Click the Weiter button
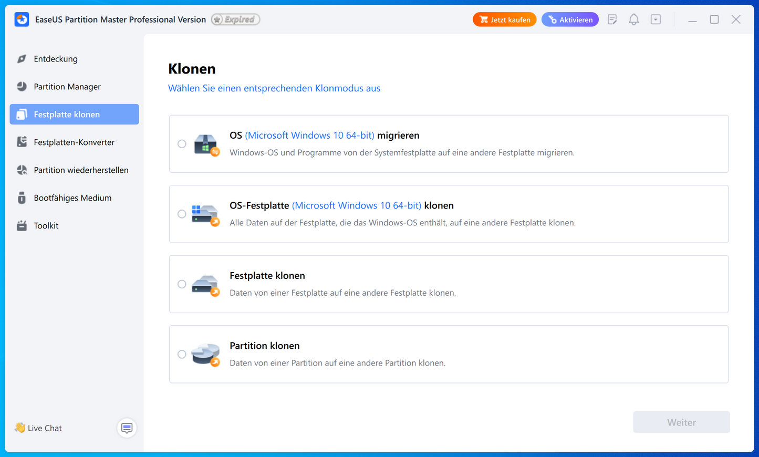The width and height of the screenshot is (759, 457). [x=681, y=422]
